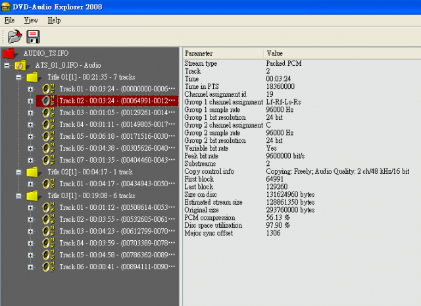Click the PCM compression parameter
This screenshot has width=421, height=306.
point(210,218)
